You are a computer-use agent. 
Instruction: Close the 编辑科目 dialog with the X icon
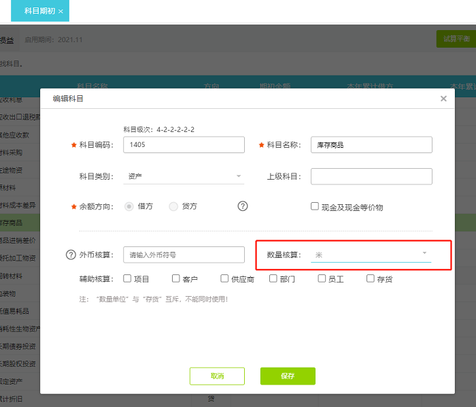pyautogui.click(x=443, y=99)
